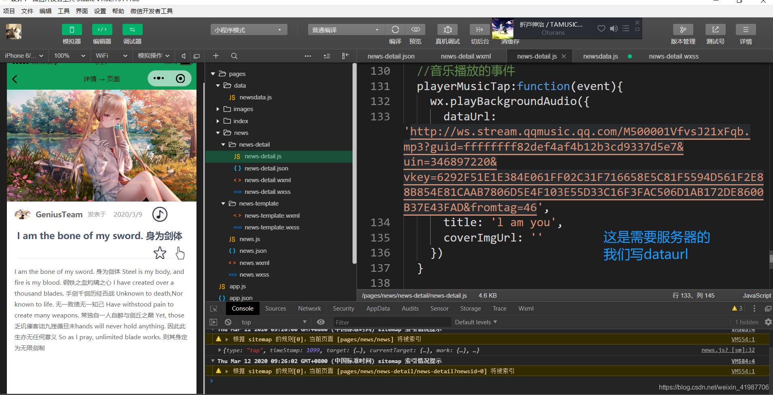
Task: Collapse the pages folder
Action: [x=213, y=74]
